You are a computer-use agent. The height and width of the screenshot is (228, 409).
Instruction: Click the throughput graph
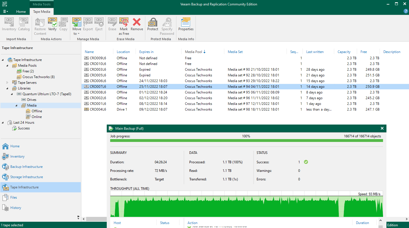247,204
